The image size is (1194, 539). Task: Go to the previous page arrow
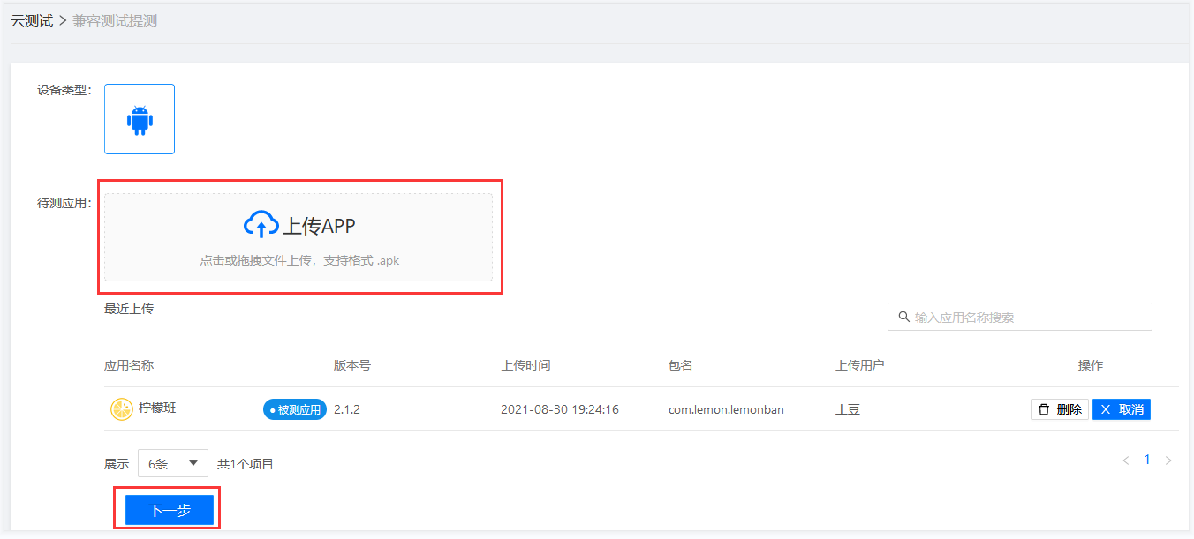click(x=1125, y=460)
